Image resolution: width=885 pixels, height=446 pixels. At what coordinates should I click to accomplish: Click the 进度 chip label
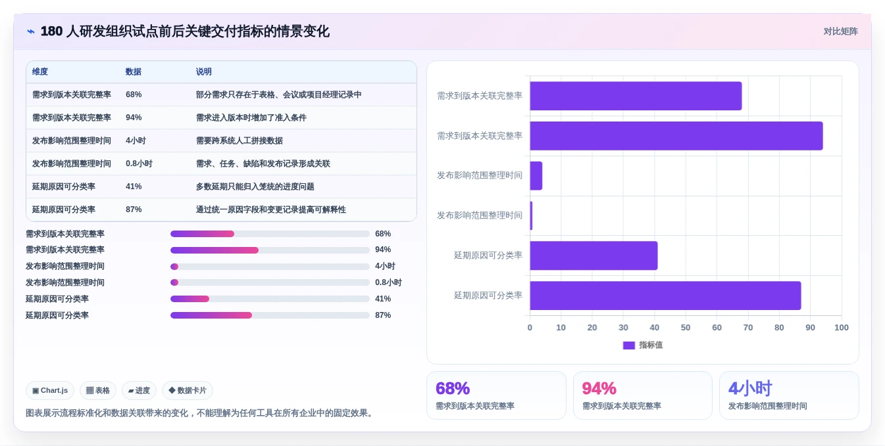tap(143, 390)
